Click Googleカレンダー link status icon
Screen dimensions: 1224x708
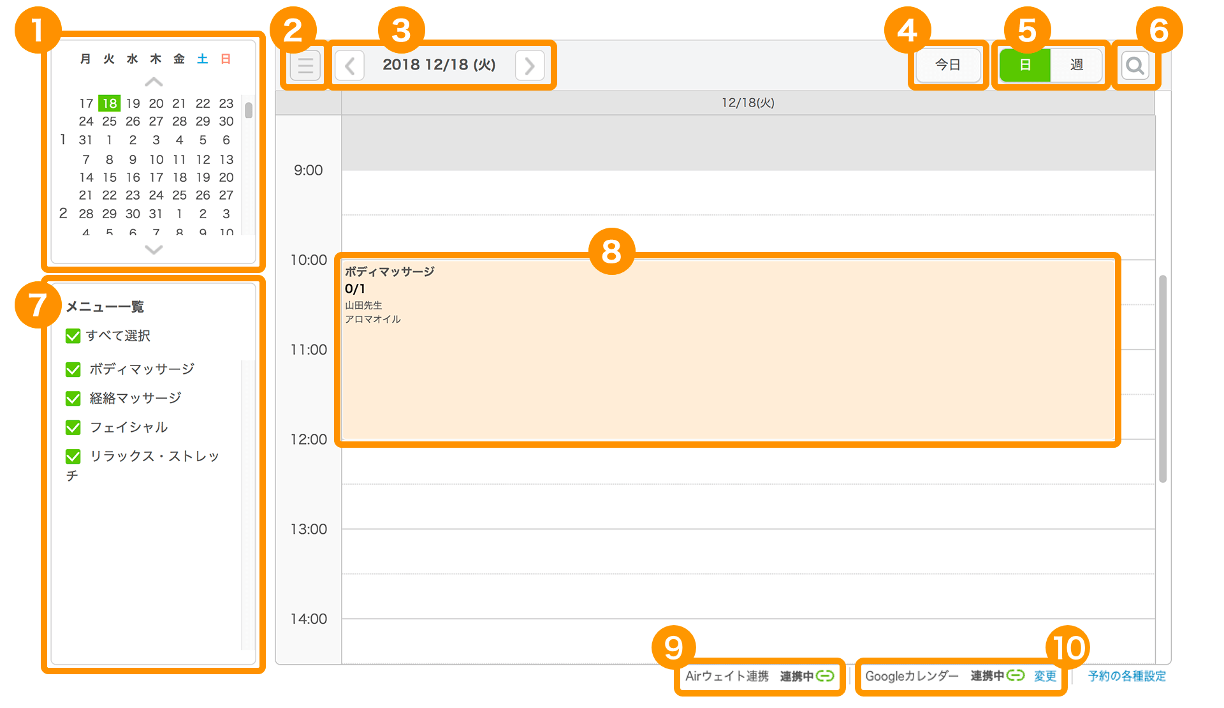point(1015,675)
